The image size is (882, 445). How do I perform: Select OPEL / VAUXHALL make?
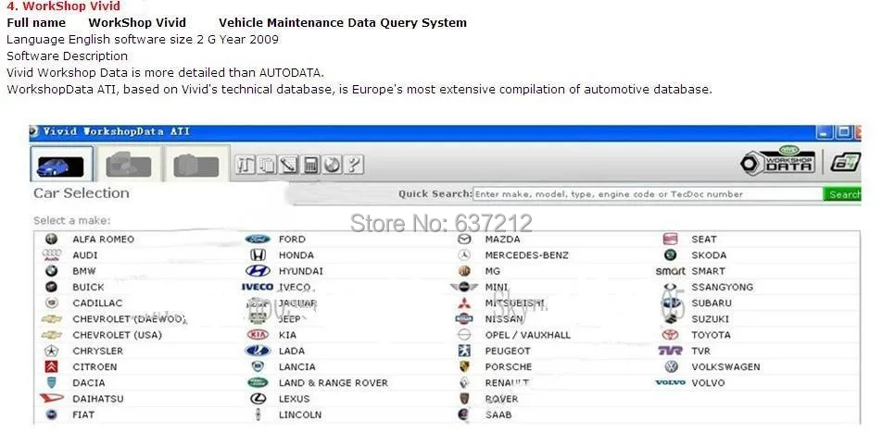528,335
